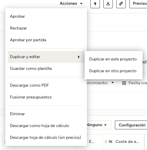Click the Configuración button
147x150 pixels.
(x=131, y=125)
